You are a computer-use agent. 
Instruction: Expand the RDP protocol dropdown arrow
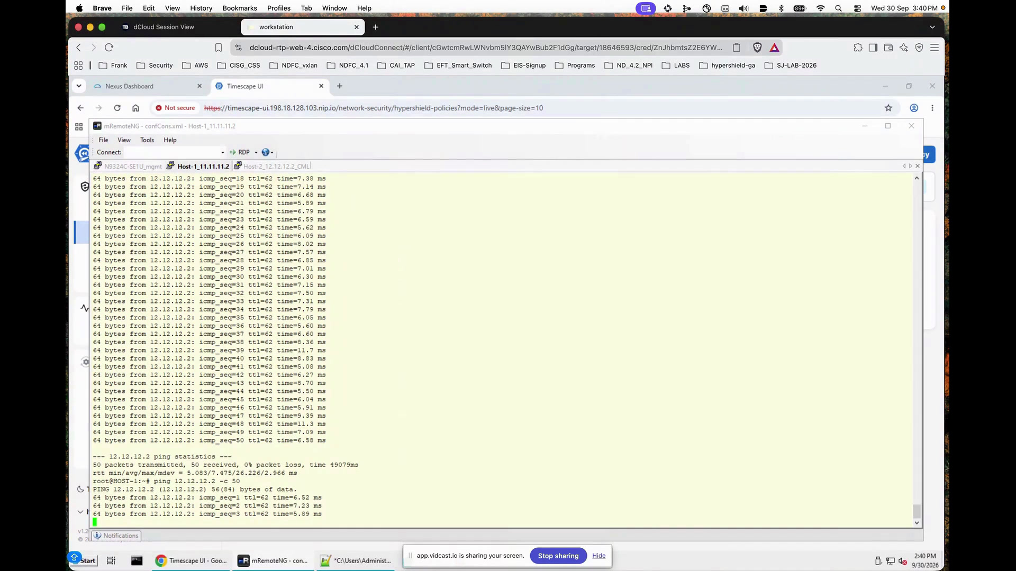[x=256, y=152]
